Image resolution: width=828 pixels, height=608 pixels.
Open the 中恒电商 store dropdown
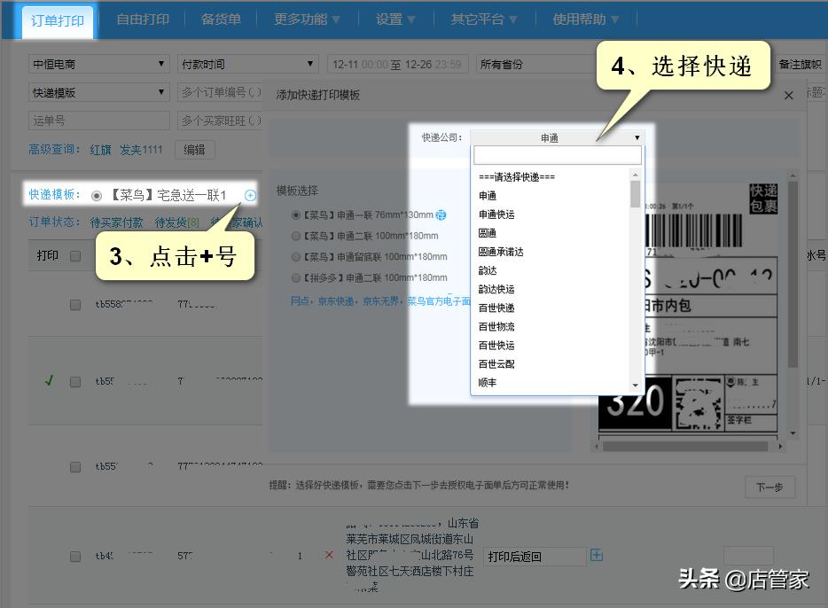98,63
